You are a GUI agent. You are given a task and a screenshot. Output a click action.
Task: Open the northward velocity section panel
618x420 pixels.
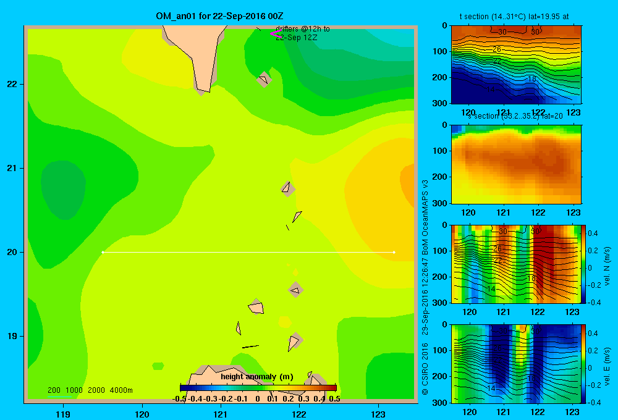point(516,264)
